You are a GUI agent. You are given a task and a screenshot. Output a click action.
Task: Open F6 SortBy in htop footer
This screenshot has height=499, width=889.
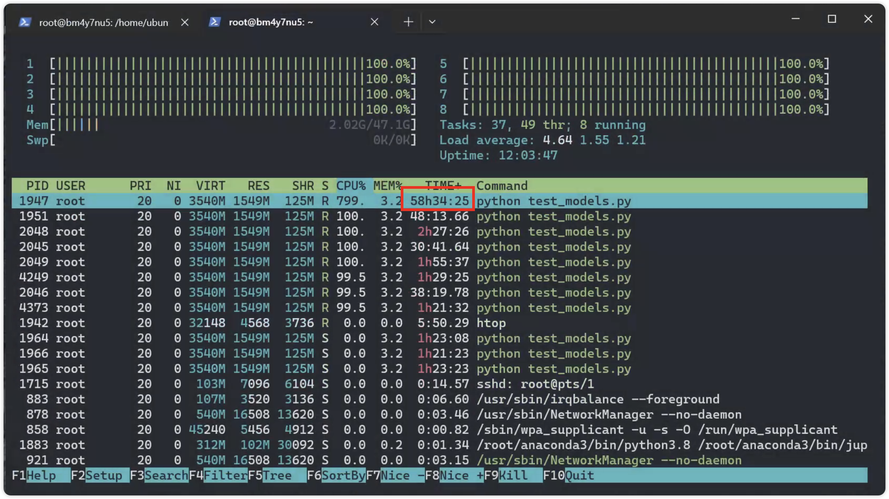coord(336,475)
